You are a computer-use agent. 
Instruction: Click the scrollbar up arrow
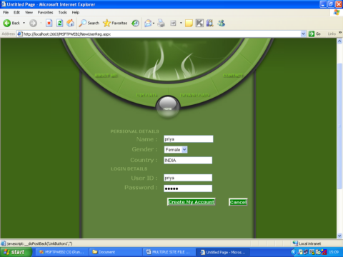(x=339, y=41)
